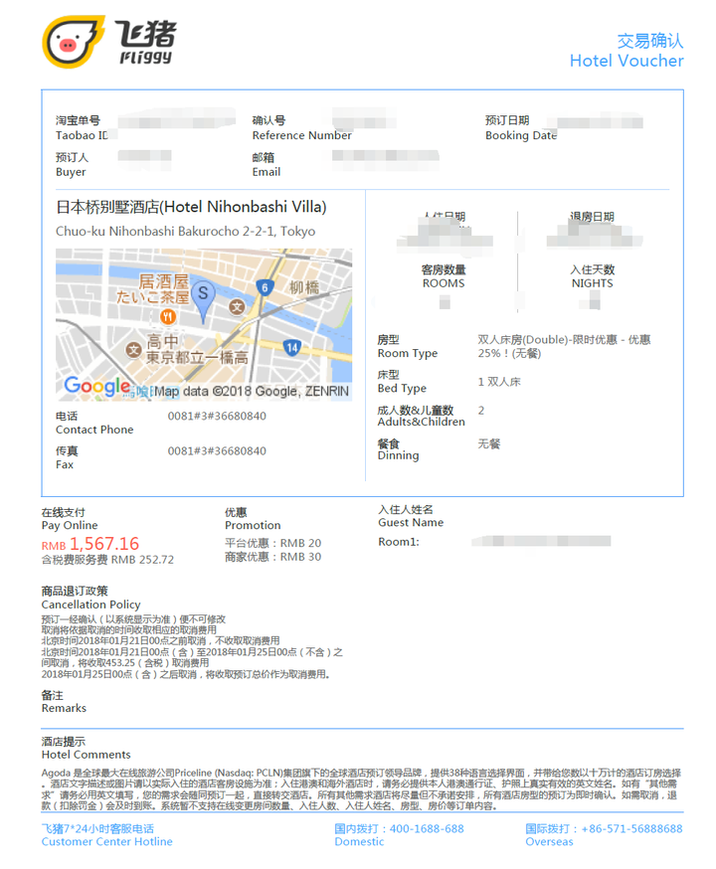The height and width of the screenshot is (869, 716).
Task: Click overseas number +86-571-56888688
Action: coord(631,828)
